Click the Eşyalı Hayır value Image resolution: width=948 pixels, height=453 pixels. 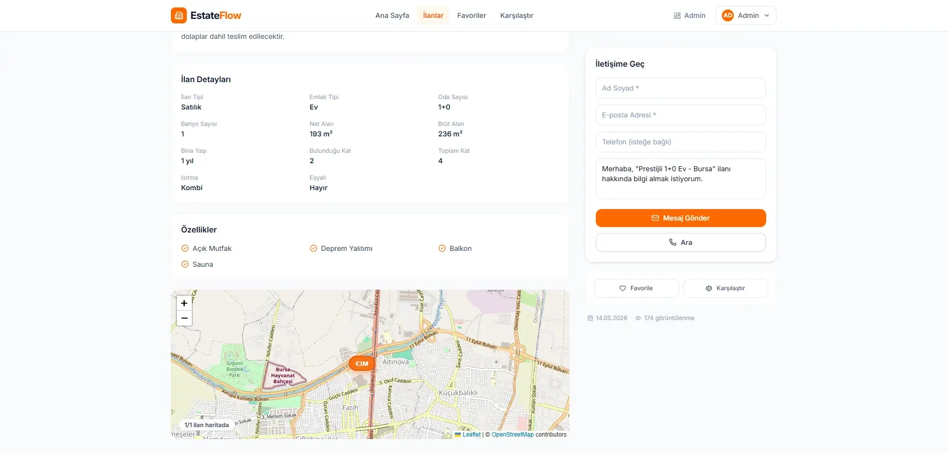point(318,188)
